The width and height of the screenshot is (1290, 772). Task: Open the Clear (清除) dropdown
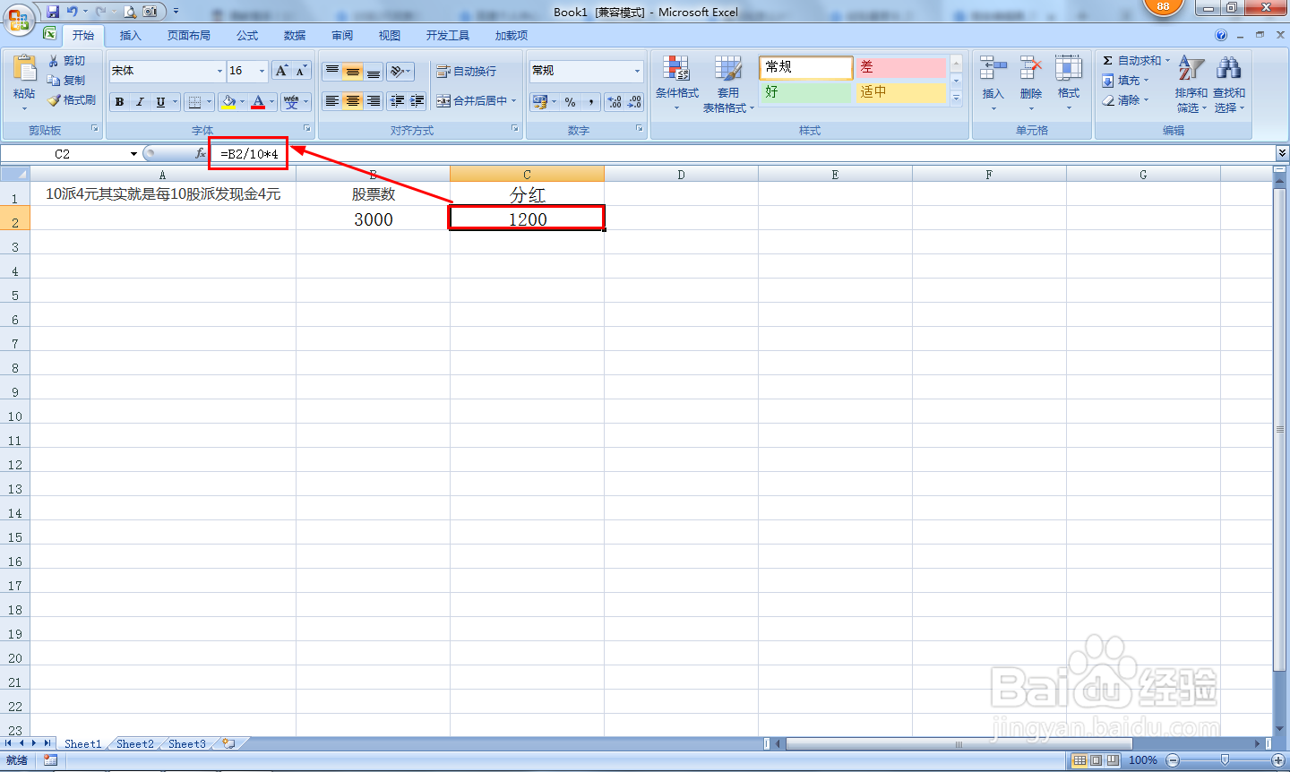(1126, 100)
